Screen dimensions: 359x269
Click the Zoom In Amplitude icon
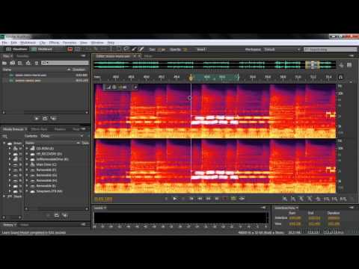(x=285, y=199)
